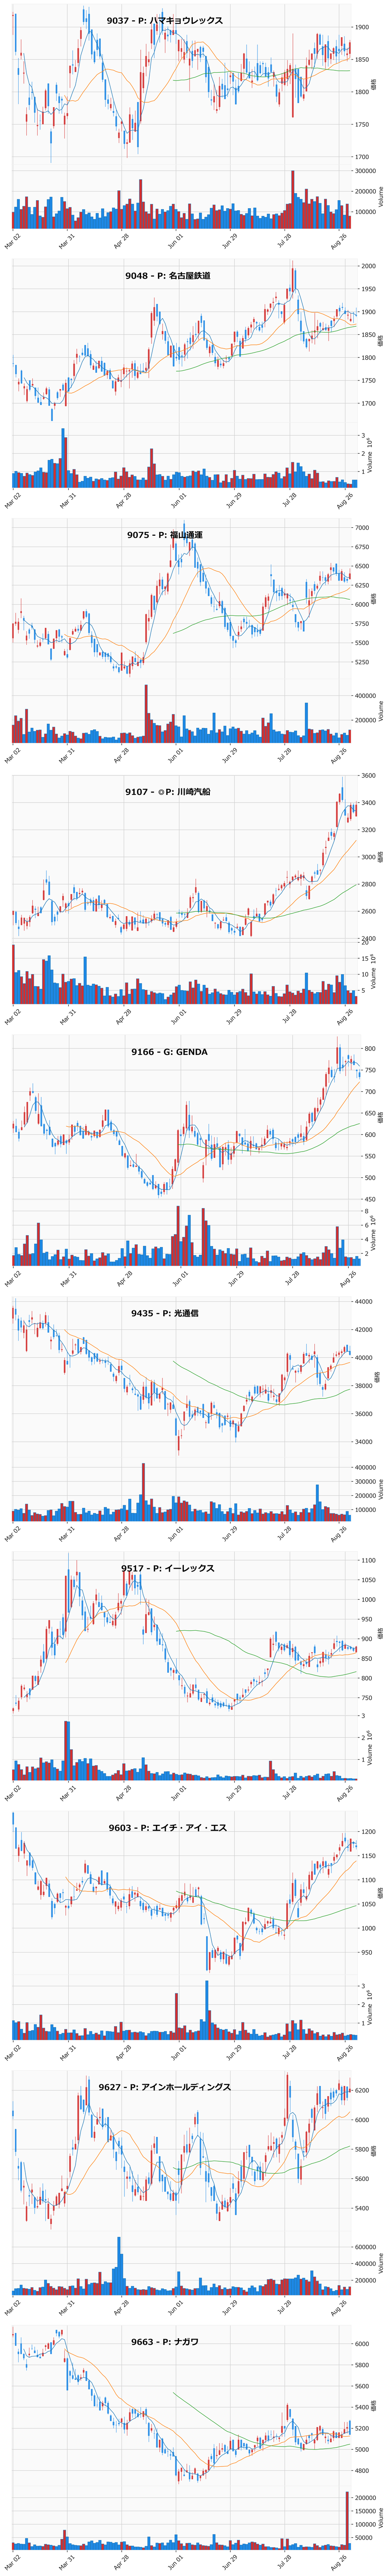Select the 34000 price label on the 9435 chart

point(365,1442)
